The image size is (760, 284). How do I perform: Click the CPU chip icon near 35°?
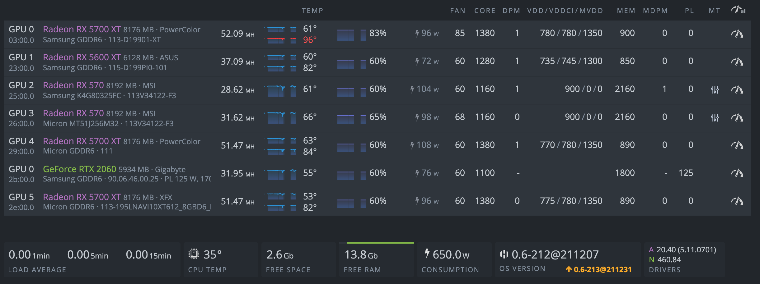point(194,254)
